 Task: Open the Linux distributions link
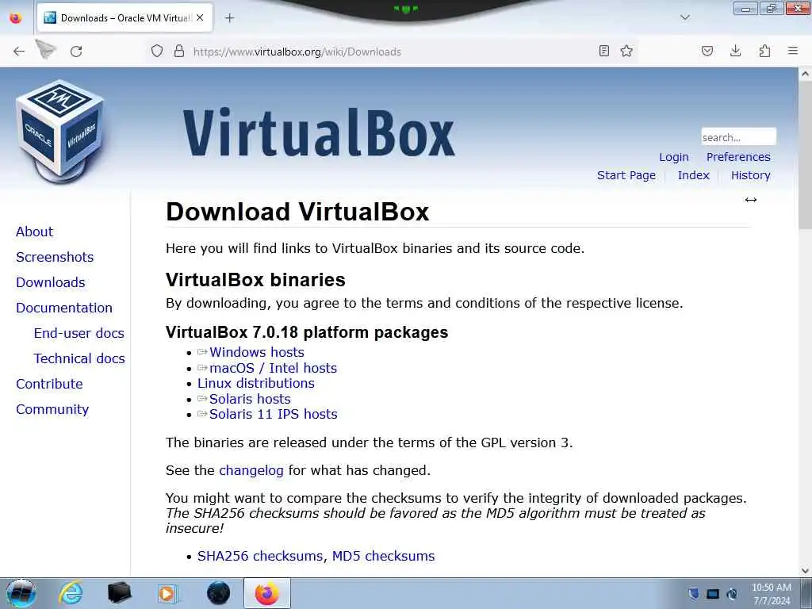pos(256,383)
